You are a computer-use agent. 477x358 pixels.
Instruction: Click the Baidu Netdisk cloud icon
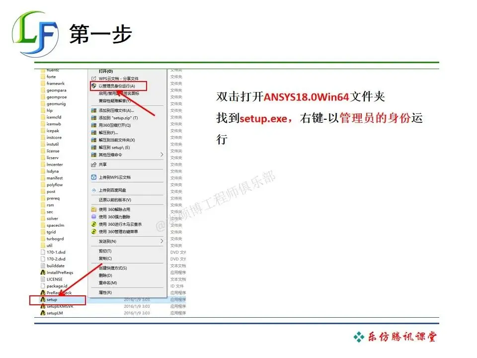tap(94, 190)
